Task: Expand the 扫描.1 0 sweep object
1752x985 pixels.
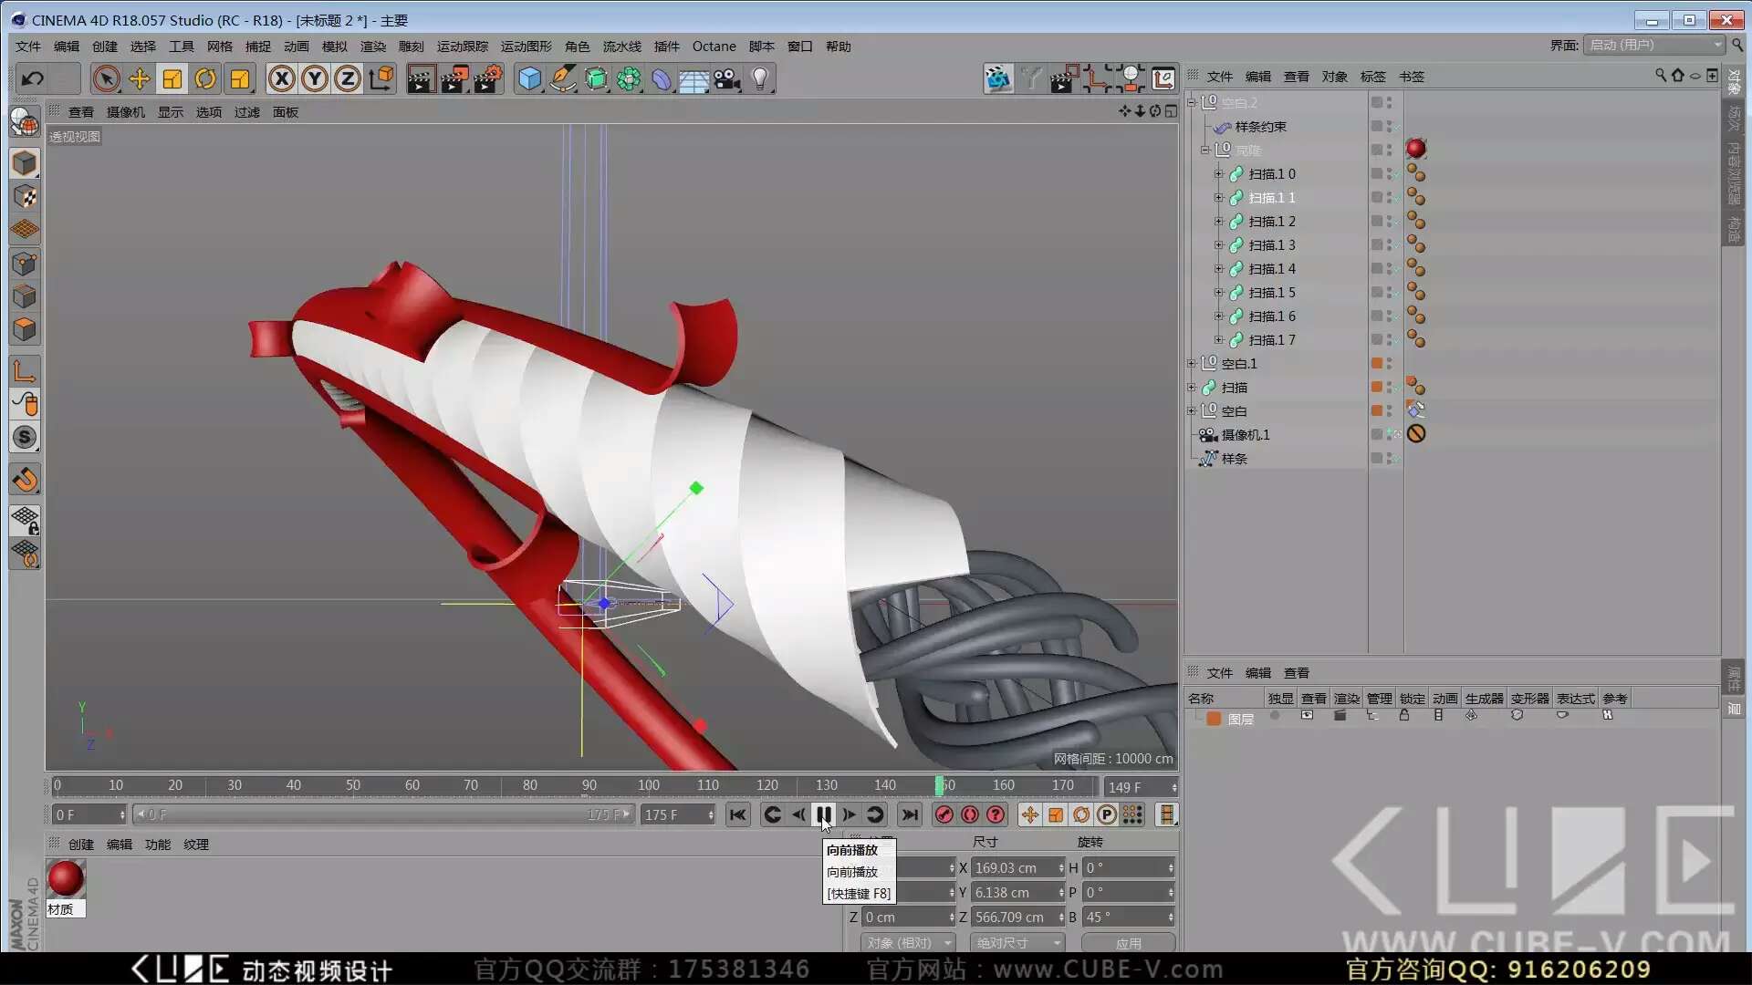Action: tap(1218, 173)
